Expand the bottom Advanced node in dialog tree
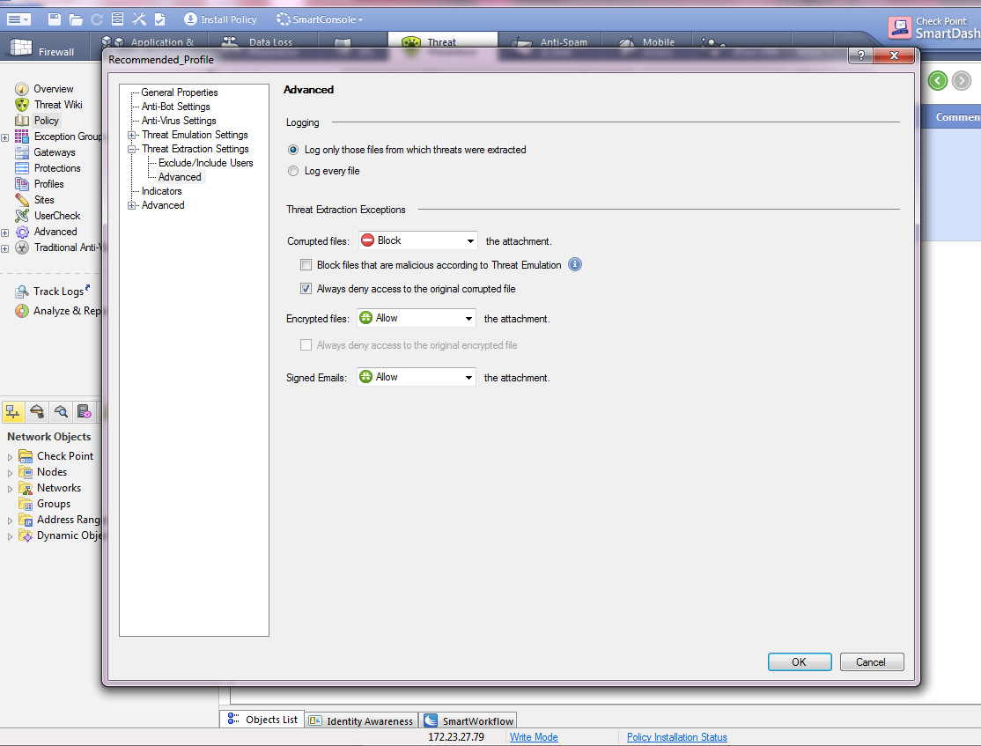 click(131, 205)
